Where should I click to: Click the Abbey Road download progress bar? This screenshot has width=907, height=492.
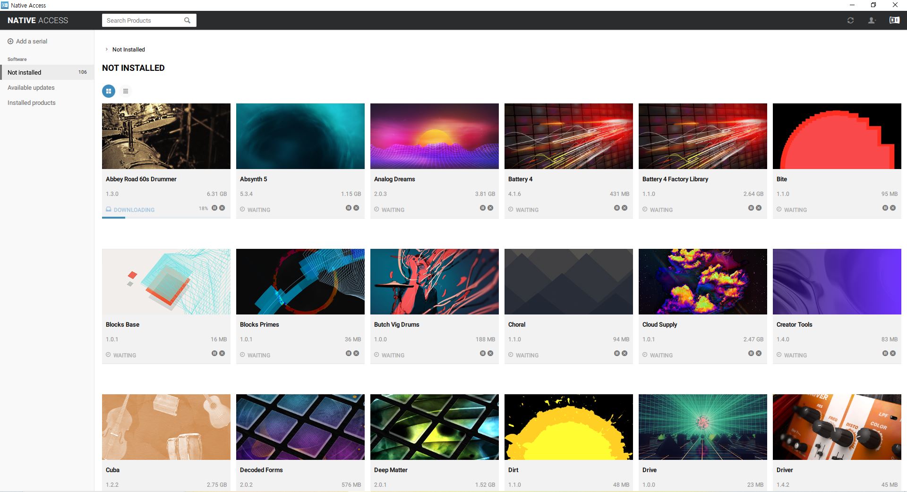[x=166, y=217]
